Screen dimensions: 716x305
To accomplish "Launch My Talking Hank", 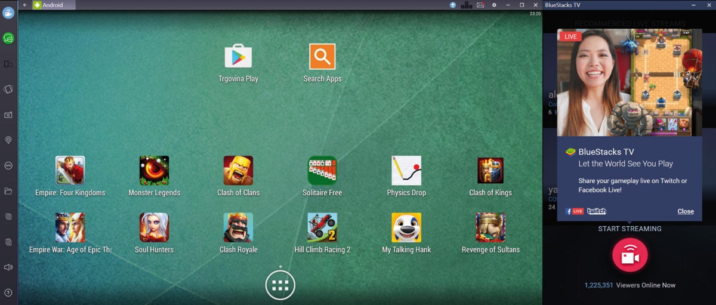I will point(406,233).
